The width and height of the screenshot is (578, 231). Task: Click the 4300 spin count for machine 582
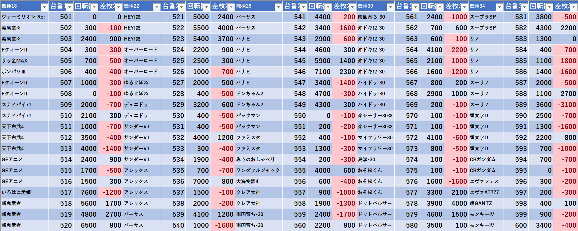coord(541,28)
